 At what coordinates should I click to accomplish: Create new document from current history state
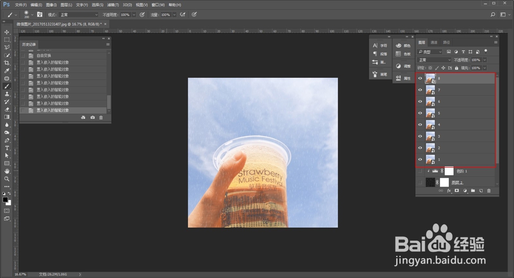tap(83, 117)
